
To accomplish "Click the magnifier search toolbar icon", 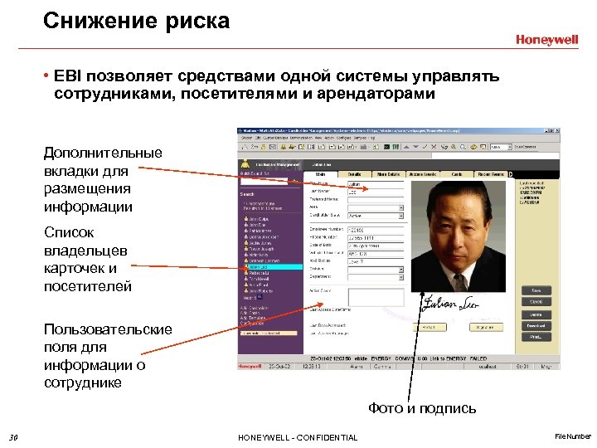I will point(463,147).
